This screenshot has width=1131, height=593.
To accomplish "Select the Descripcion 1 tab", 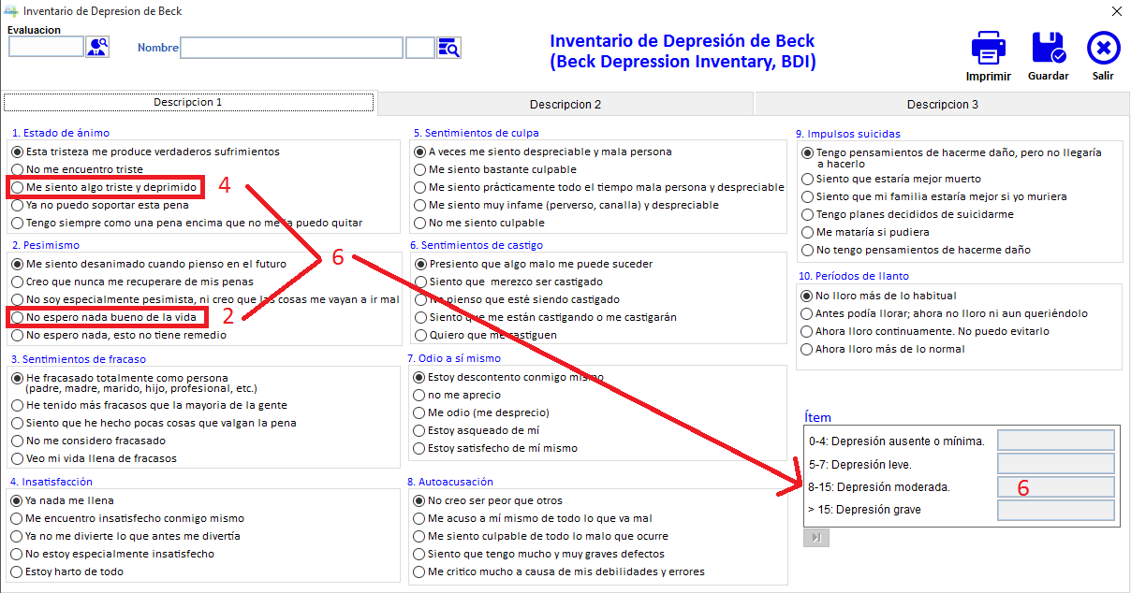I will click(x=188, y=103).
